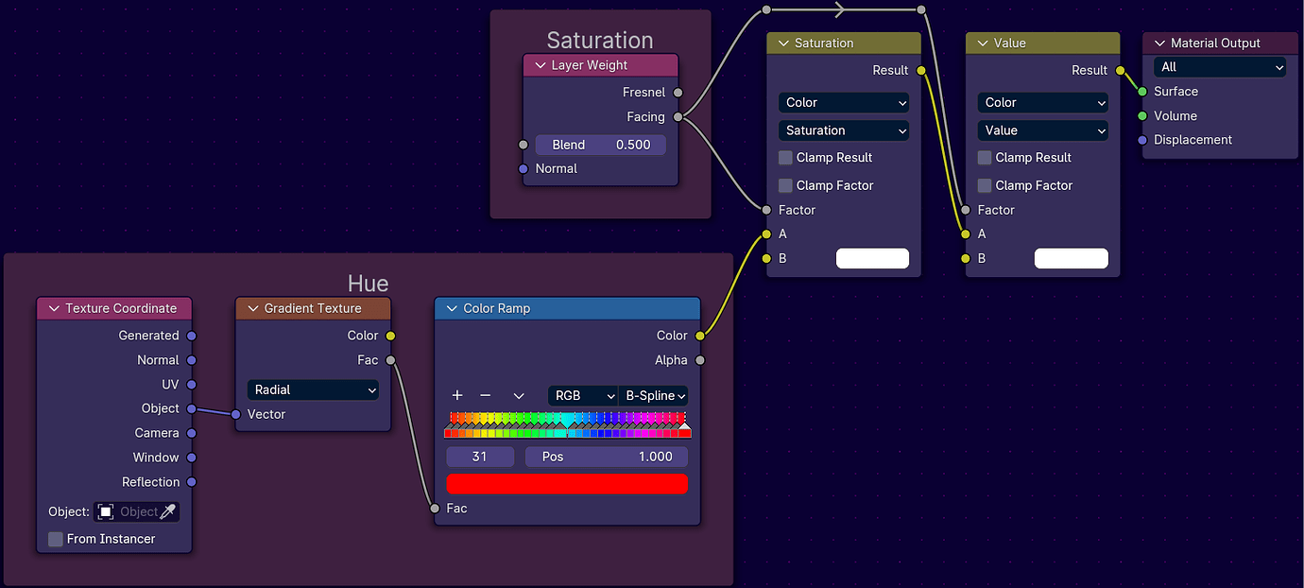Image resolution: width=1304 pixels, height=588 pixels.
Task: Click the red color swatch in Color Ramp
Action: point(567,483)
